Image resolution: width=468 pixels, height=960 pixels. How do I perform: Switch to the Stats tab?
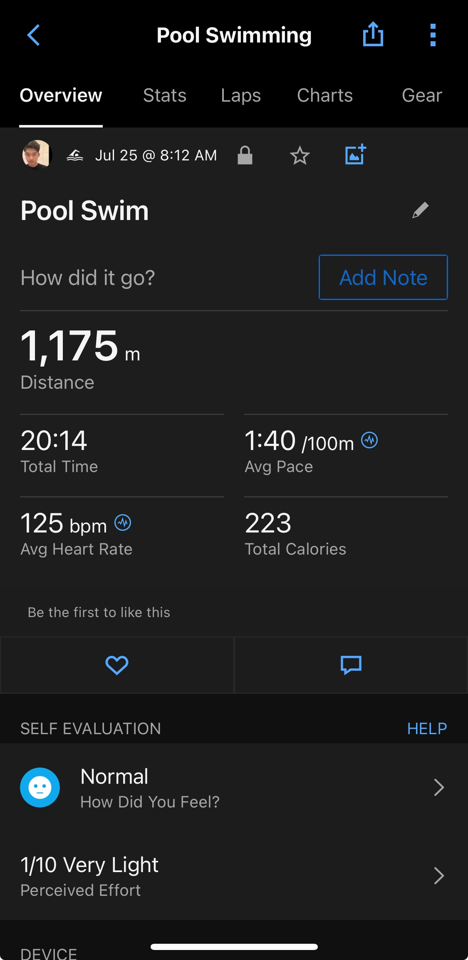pos(165,95)
